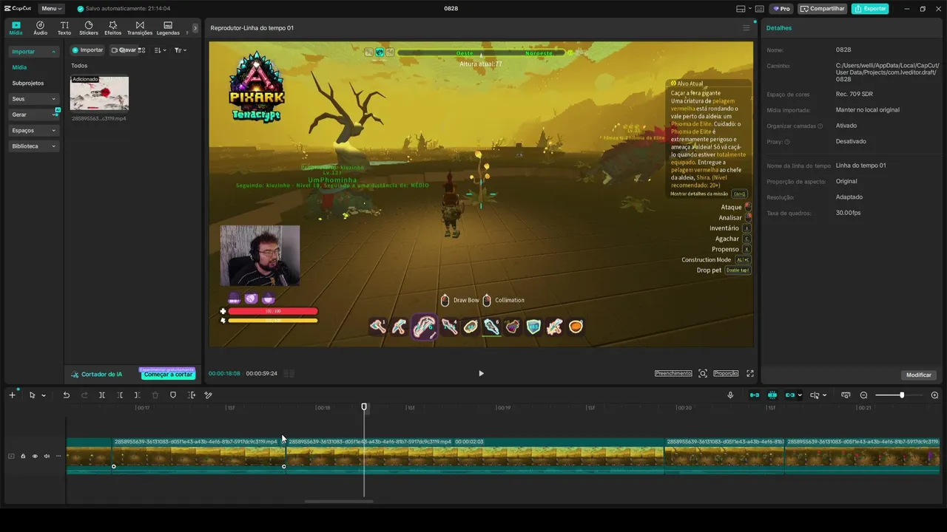Redo the last undone action
The width and height of the screenshot is (947, 532).
pos(84,395)
